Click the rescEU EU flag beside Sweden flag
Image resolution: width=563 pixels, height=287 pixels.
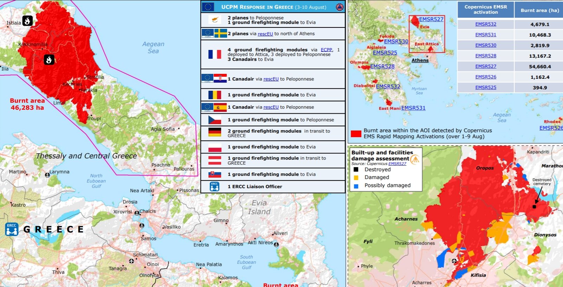click(208, 33)
